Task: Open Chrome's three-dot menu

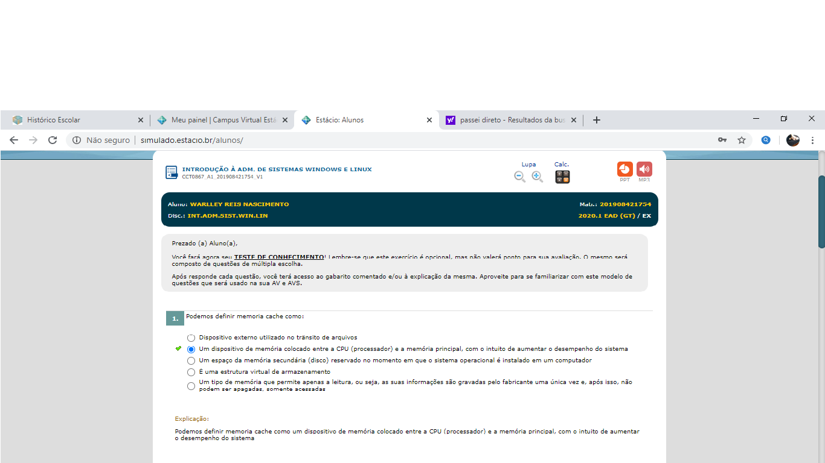Action: pyautogui.click(x=812, y=140)
